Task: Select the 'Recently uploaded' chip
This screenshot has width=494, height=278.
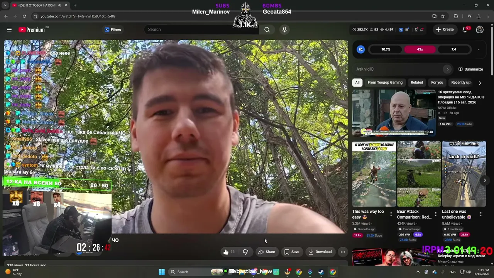Action: point(461,82)
